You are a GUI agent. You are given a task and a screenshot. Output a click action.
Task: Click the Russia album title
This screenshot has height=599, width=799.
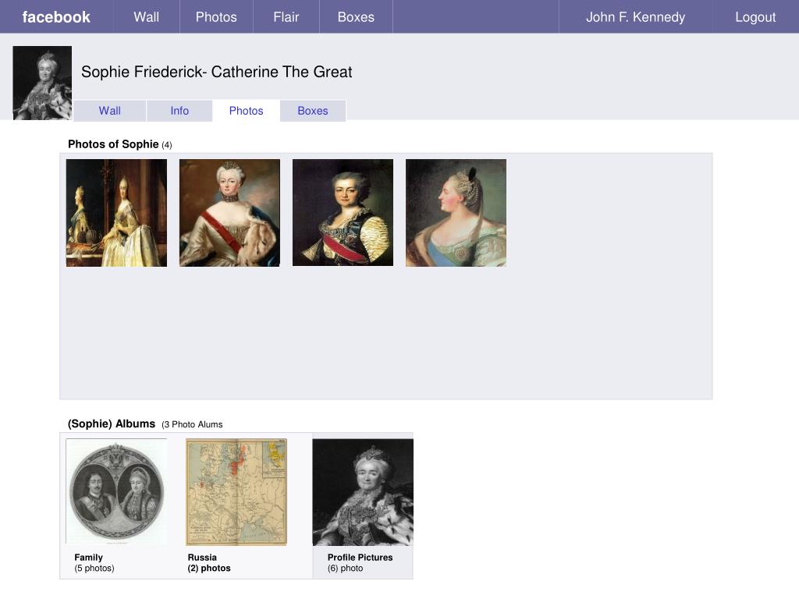(202, 557)
